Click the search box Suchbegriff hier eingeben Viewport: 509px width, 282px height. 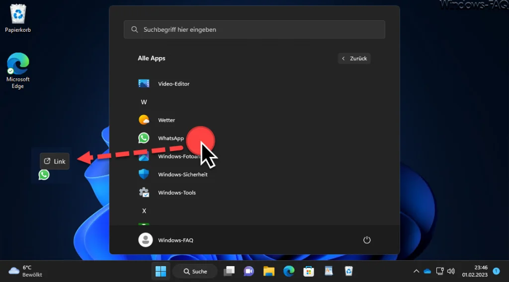coord(254,29)
